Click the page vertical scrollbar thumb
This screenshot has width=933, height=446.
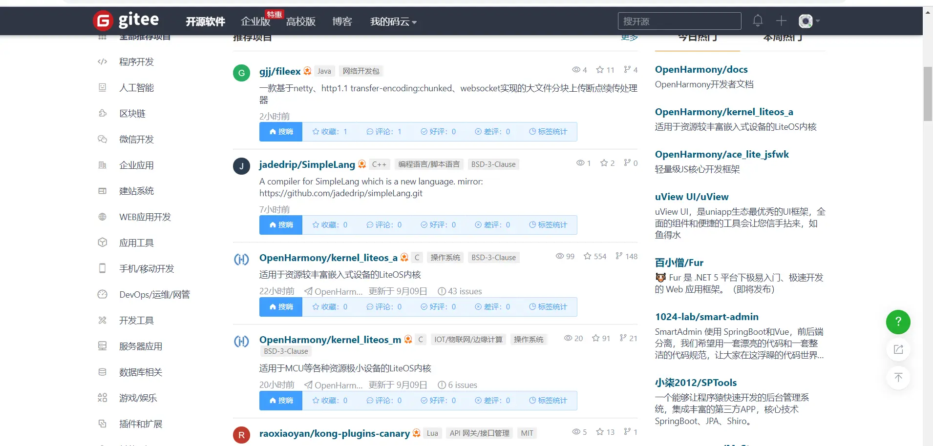tap(928, 94)
